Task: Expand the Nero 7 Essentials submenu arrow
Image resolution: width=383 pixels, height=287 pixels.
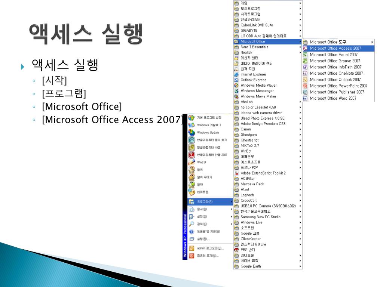Action: 300,47
